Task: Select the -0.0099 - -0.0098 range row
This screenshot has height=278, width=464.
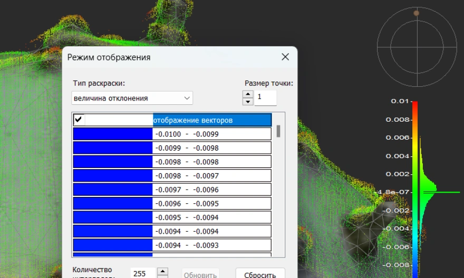Action: 212,148
